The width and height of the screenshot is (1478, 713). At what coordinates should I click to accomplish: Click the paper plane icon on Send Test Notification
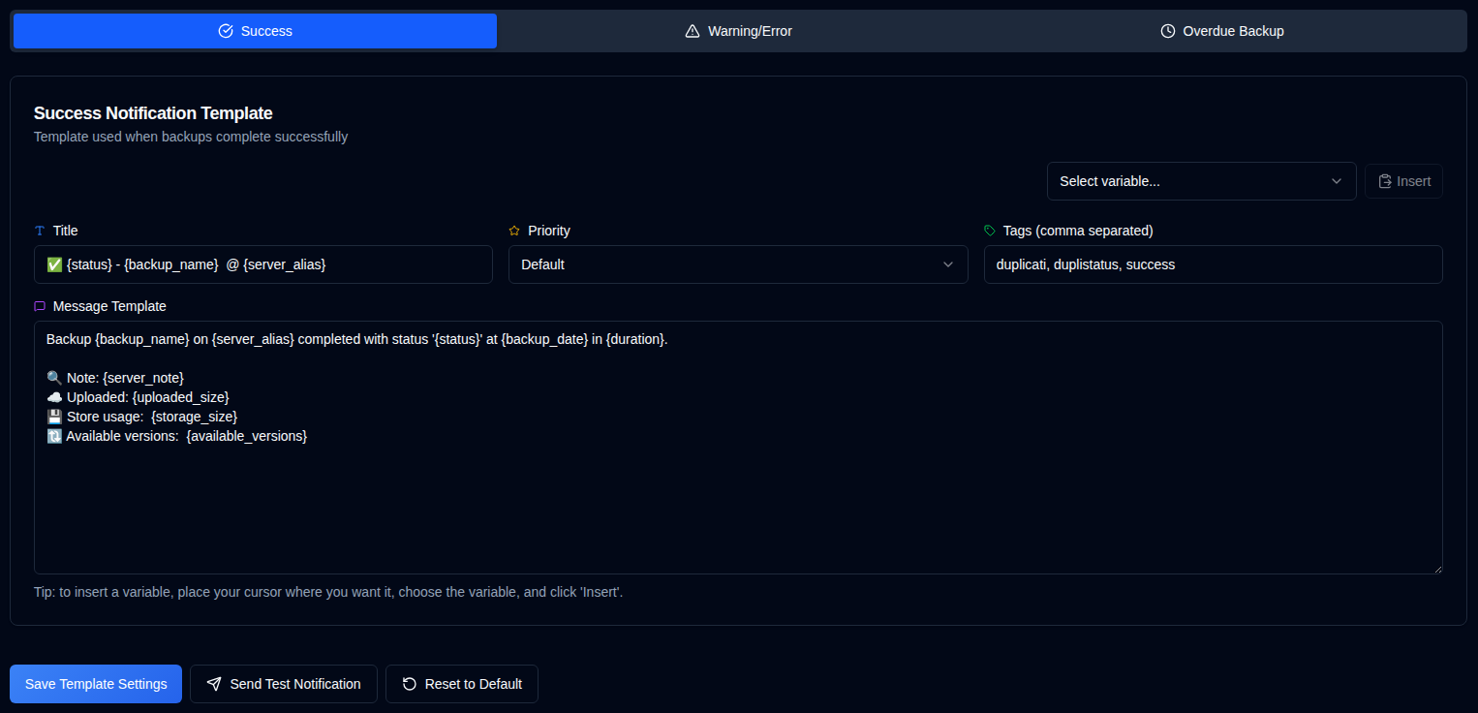(214, 684)
